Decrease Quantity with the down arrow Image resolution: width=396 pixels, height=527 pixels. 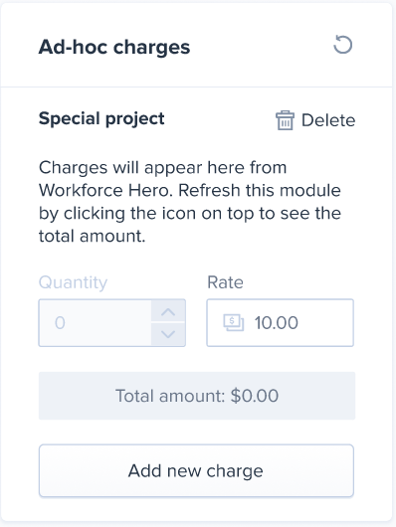[168, 334]
